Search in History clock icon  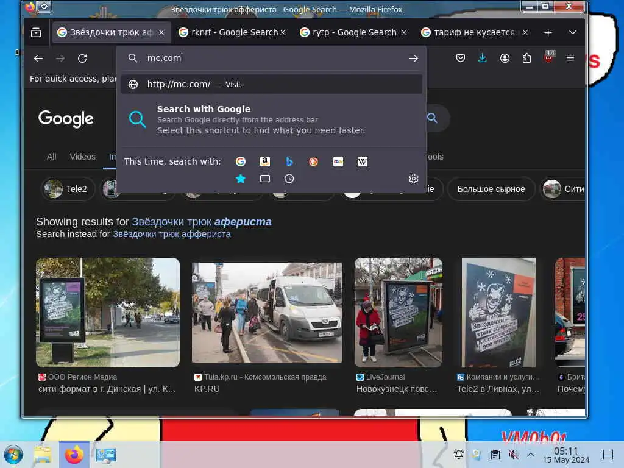(289, 179)
